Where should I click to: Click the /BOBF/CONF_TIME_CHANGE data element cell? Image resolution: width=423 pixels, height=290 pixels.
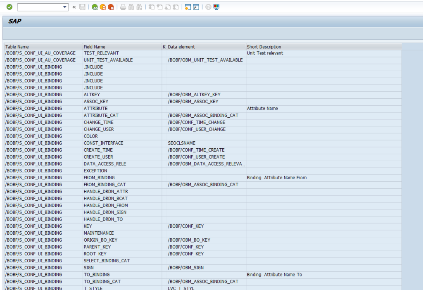click(207, 122)
